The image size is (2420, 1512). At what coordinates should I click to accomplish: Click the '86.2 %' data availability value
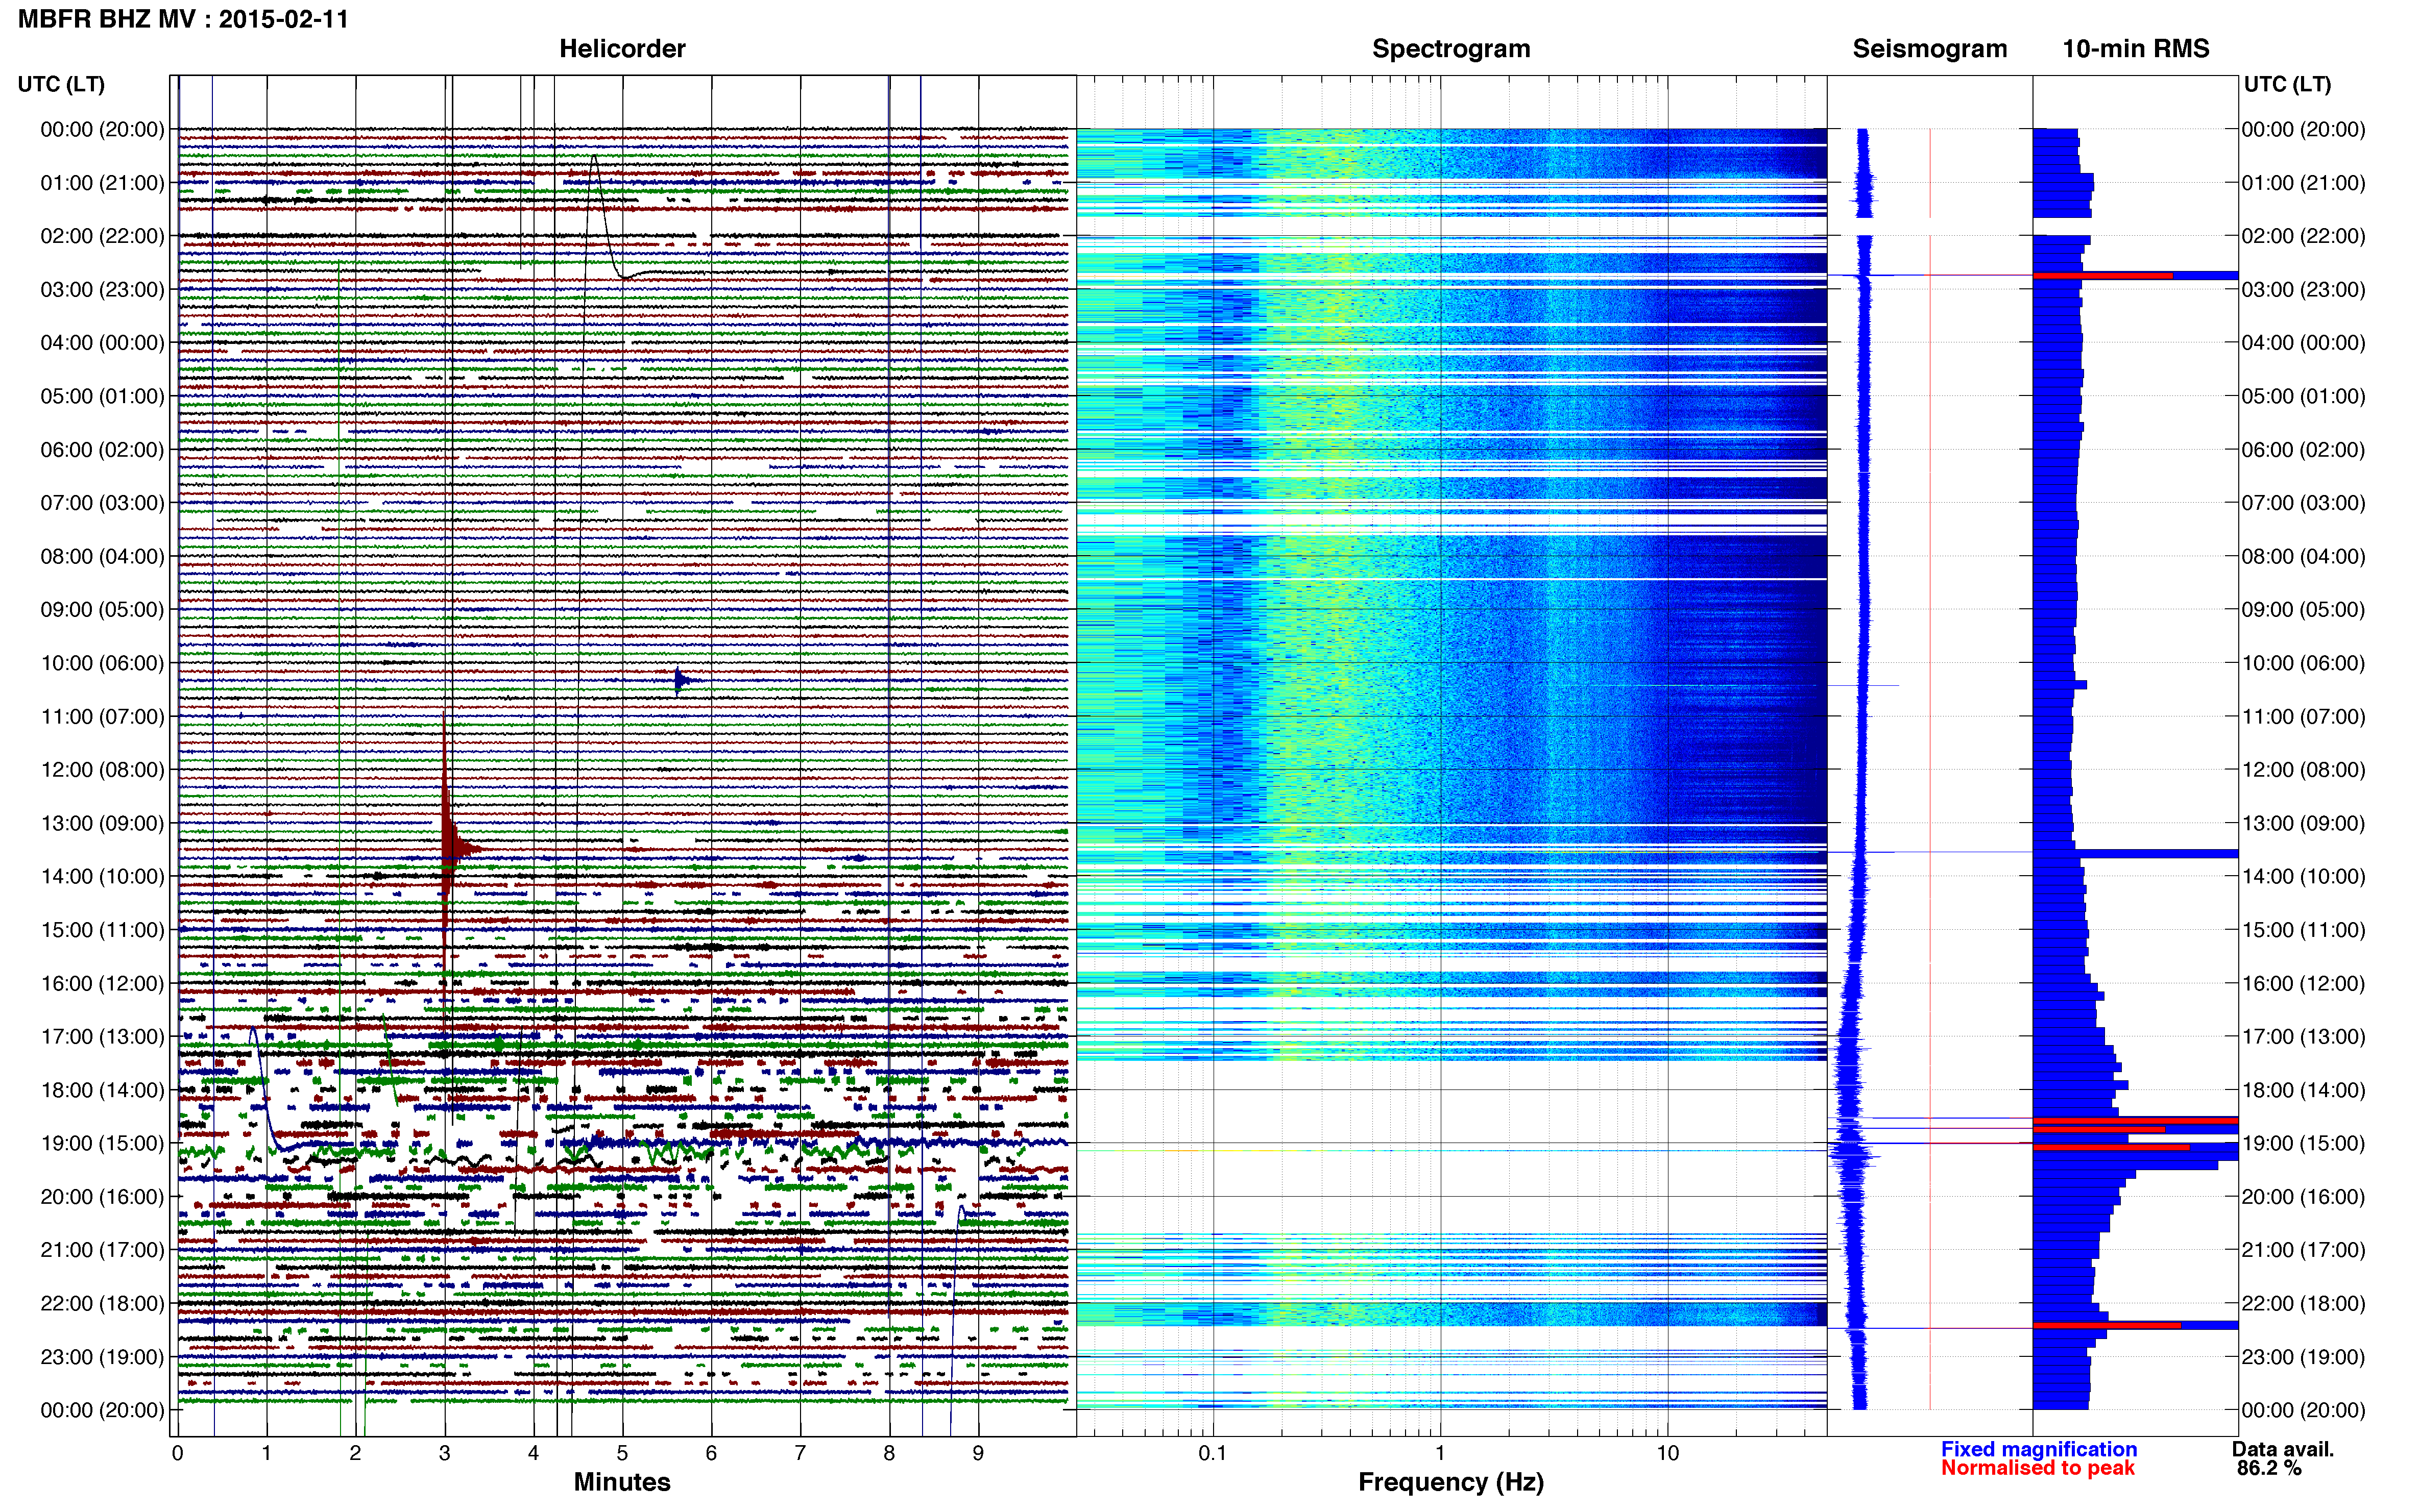tap(2269, 1468)
